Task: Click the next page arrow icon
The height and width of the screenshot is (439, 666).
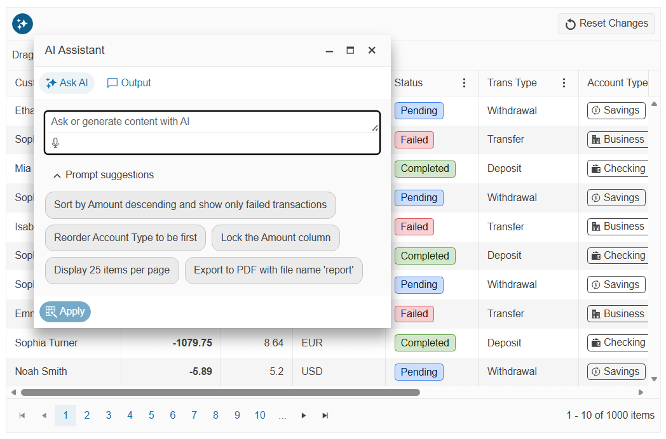Action: pyautogui.click(x=303, y=415)
